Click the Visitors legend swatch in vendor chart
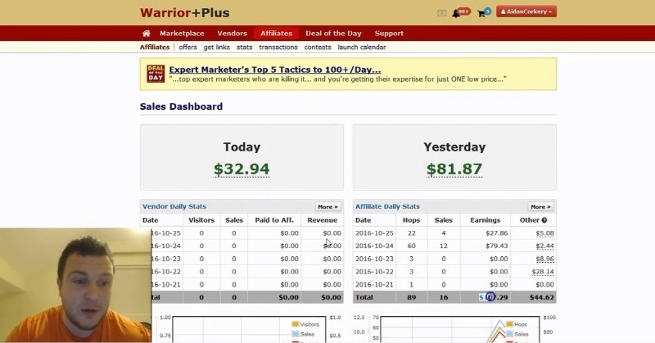This screenshot has height=343, width=655. [296, 324]
